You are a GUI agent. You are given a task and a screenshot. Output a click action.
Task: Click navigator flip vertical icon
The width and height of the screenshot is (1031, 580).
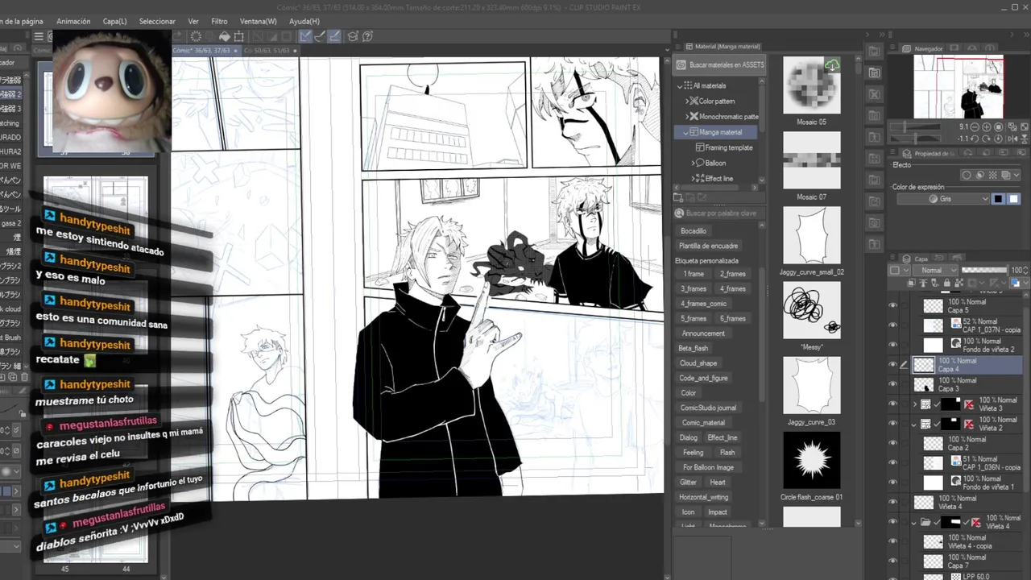(1024, 139)
